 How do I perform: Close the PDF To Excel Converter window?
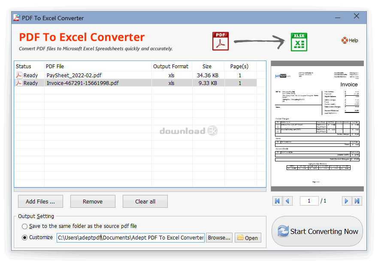click(357, 16)
